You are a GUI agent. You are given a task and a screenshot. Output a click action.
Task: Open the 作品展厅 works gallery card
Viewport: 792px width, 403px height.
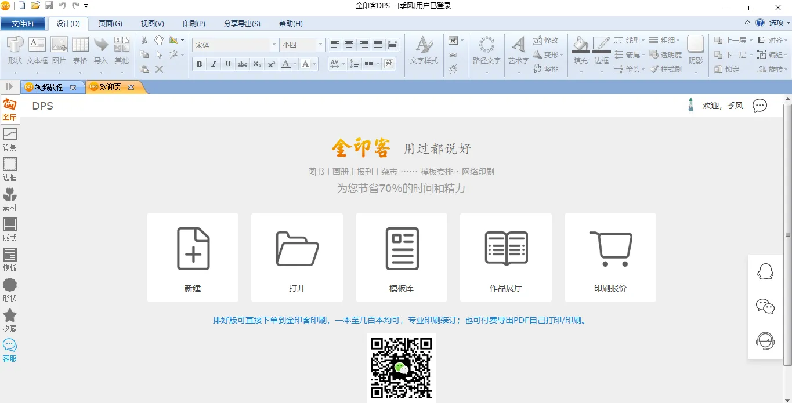point(506,257)
